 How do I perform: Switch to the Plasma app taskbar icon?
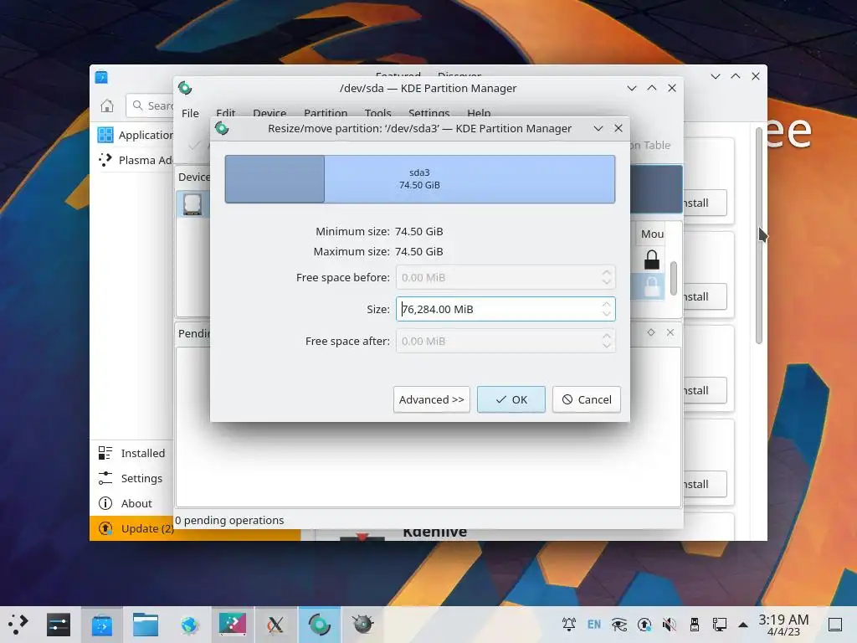point(233,624)
